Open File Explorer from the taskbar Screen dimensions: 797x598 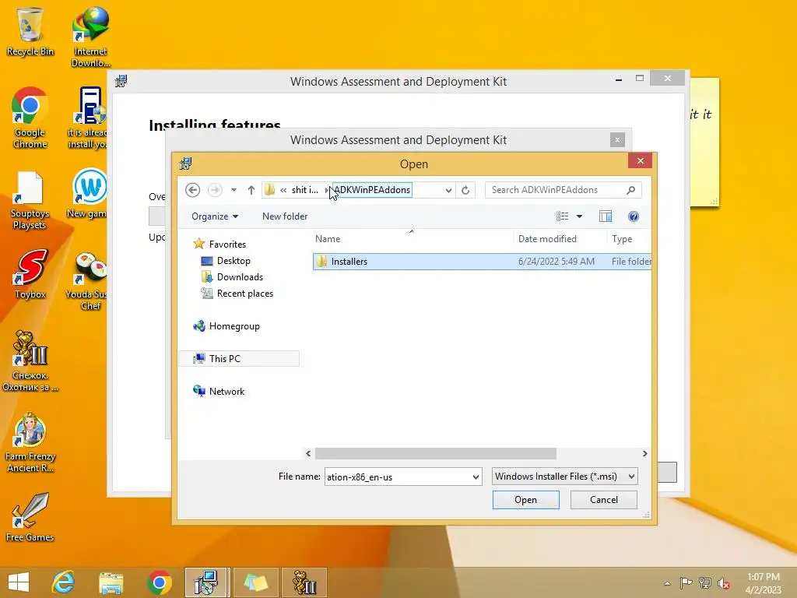click(111, 582)
